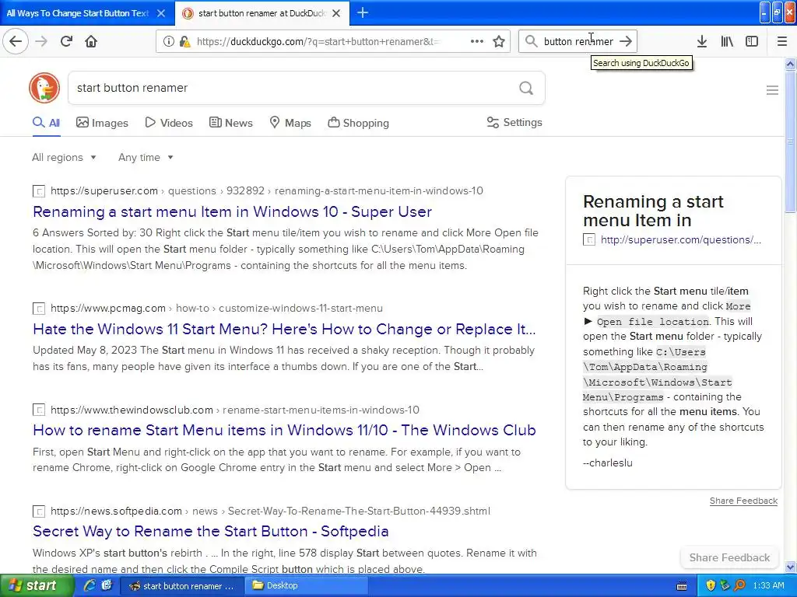Close the 'start button renamer' tab
This screenshot has width=797, height=597.
[336, 13]
